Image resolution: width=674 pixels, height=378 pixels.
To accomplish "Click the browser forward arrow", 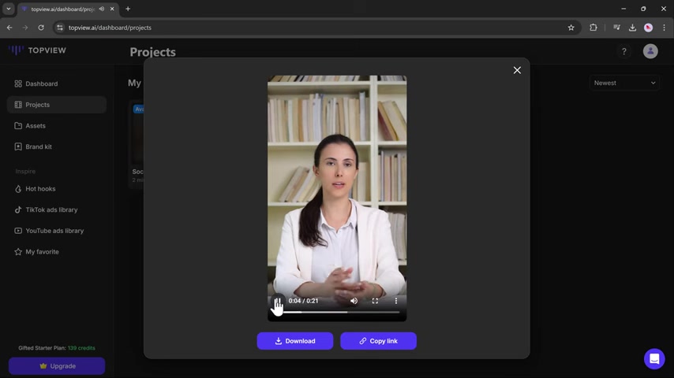I will point(25,28).
